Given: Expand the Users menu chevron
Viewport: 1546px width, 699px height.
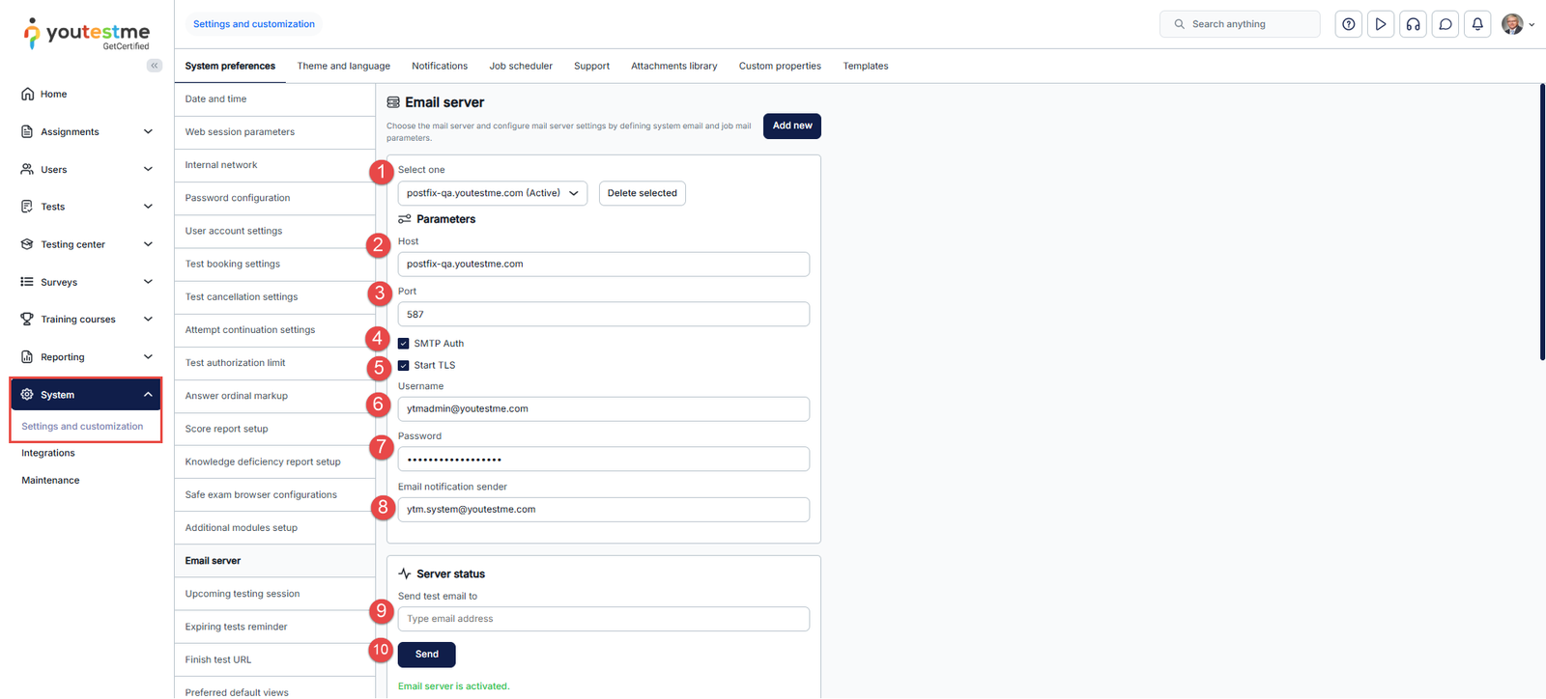Looking at the screenshot, I should tap(148, 169).
